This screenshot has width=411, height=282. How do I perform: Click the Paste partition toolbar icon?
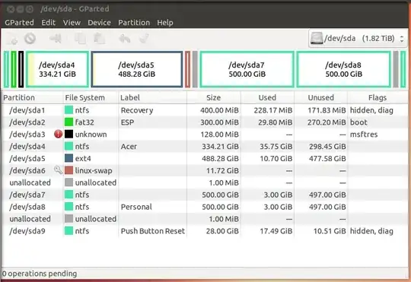click(x=100, y=39)
